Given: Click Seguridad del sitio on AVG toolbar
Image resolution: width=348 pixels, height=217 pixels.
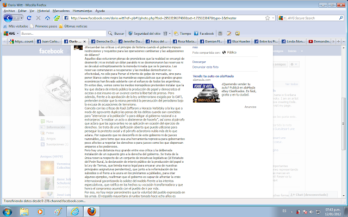Looking at the screenshot, I should pyautogui.click(x=144, y=34).
